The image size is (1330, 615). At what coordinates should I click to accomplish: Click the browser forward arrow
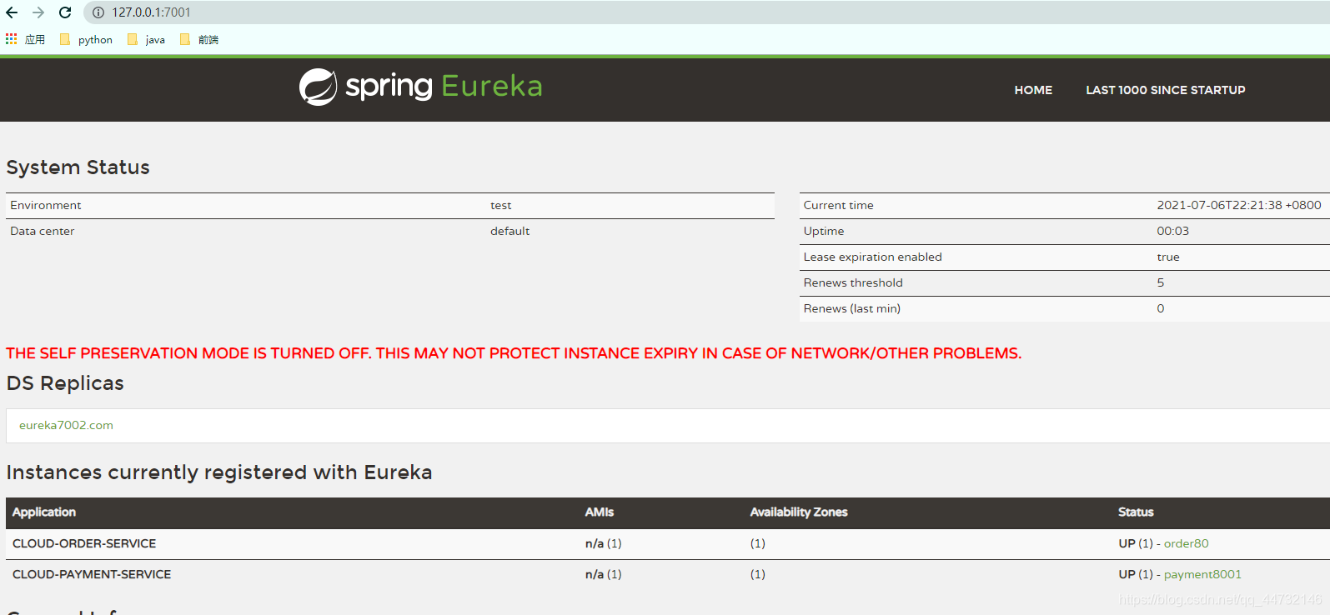click(x=38, y=12)
